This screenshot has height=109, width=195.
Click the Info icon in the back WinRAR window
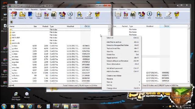click(149, 15)
